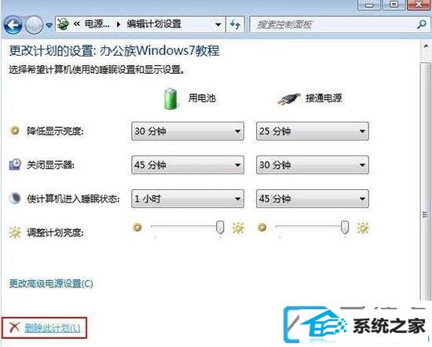Viewport: 432px width, 347px height.
Task: Click the Control Panel address bar icon
Action: 63,24
